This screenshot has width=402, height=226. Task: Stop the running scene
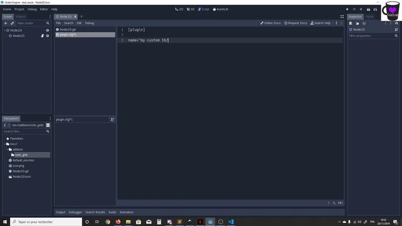(361, 9)
